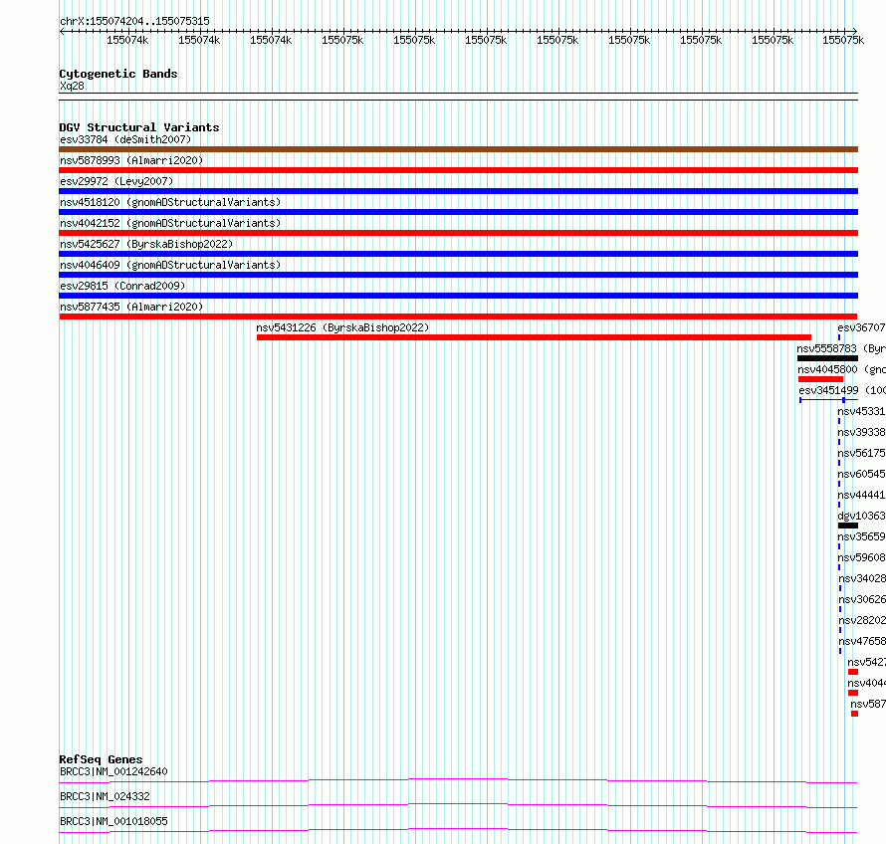
Task: Click the nsv56175 variant label
Action: tap(861, 453)
